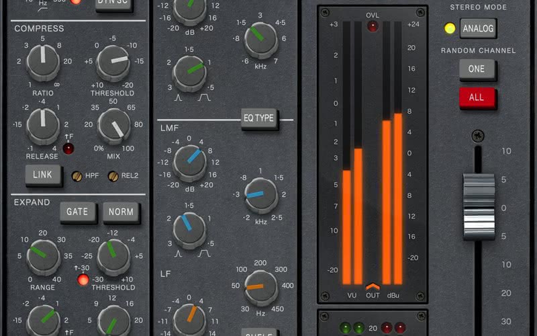
Task: Switch expander to GATE mode
Action: (x=77, y=212)
